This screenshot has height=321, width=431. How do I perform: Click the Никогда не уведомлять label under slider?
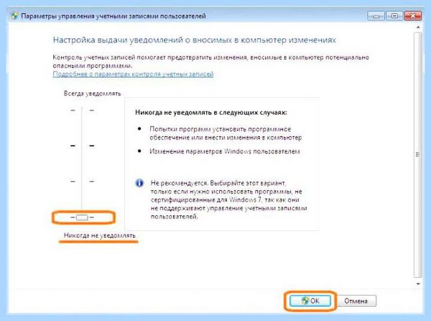100,235
